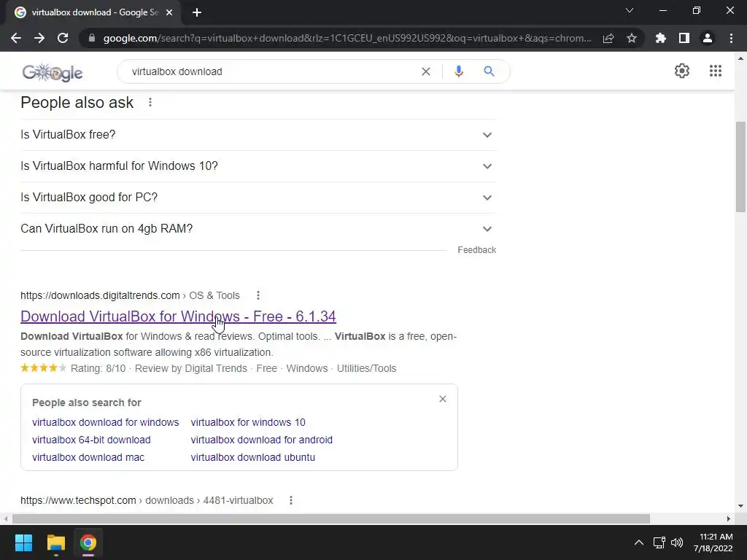Close the virtualbox download tab

click(x=169, y=12)
